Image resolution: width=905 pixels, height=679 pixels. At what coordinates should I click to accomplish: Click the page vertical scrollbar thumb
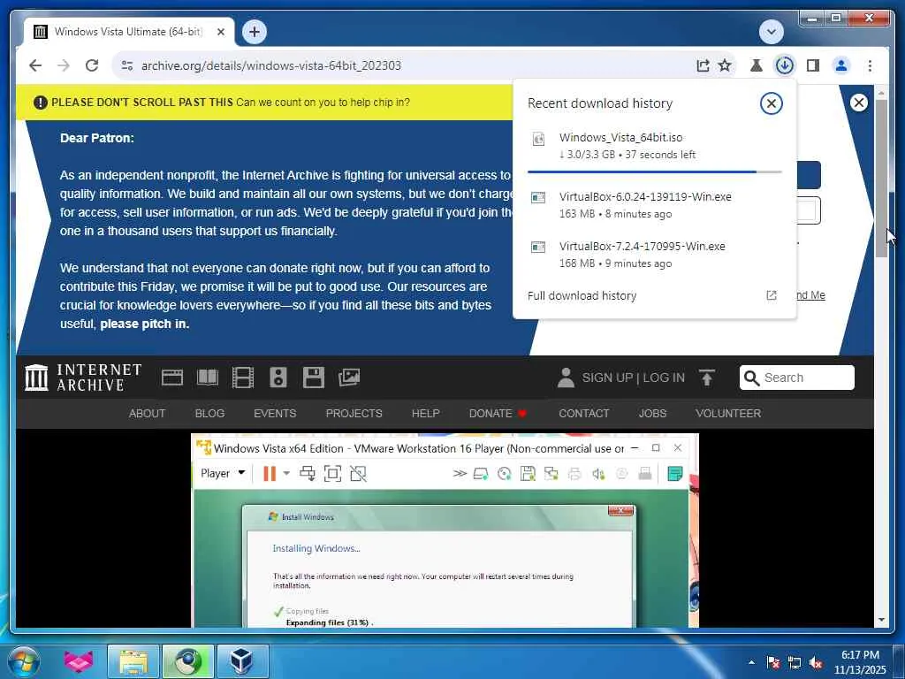point(881,178)
